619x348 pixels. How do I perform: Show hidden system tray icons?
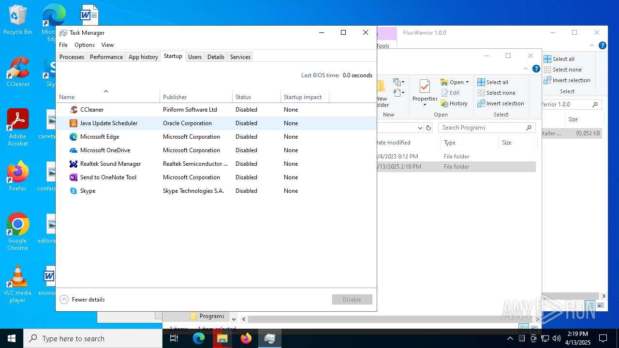pos(510,338)
